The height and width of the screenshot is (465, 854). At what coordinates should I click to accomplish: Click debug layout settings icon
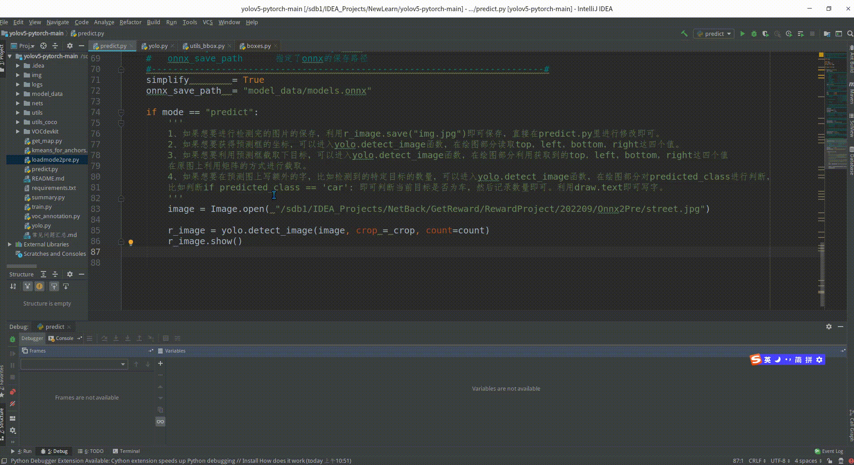[x=13, y=418]
